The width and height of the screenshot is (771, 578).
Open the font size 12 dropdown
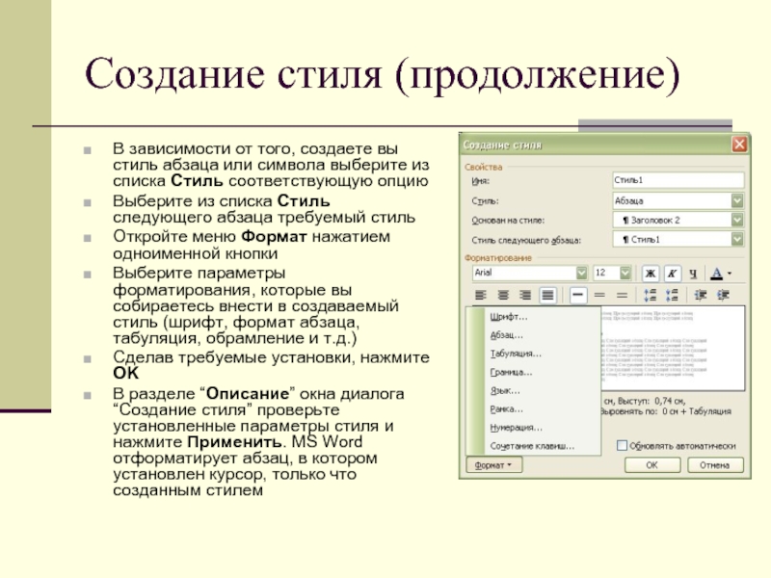[x=625, y=273]
